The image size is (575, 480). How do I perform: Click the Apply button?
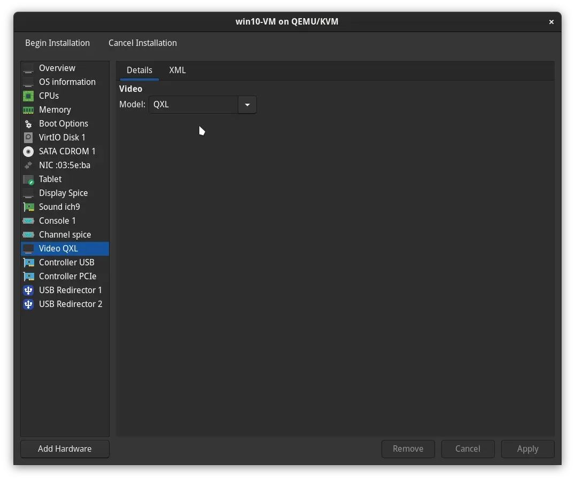tap(527, 449)
